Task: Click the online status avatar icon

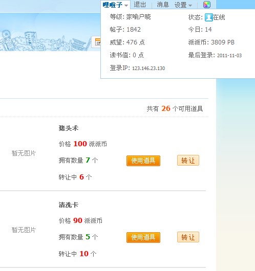Action: (x=208, y=17)
